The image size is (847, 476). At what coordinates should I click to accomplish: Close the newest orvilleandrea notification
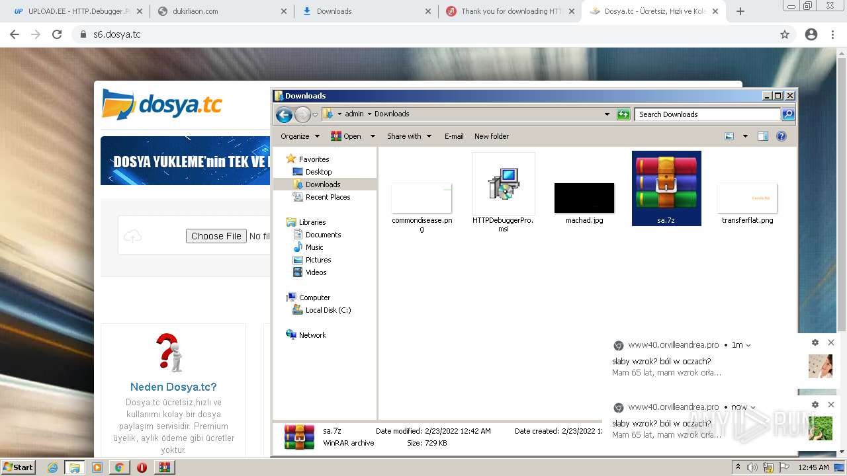click(831, 405)
